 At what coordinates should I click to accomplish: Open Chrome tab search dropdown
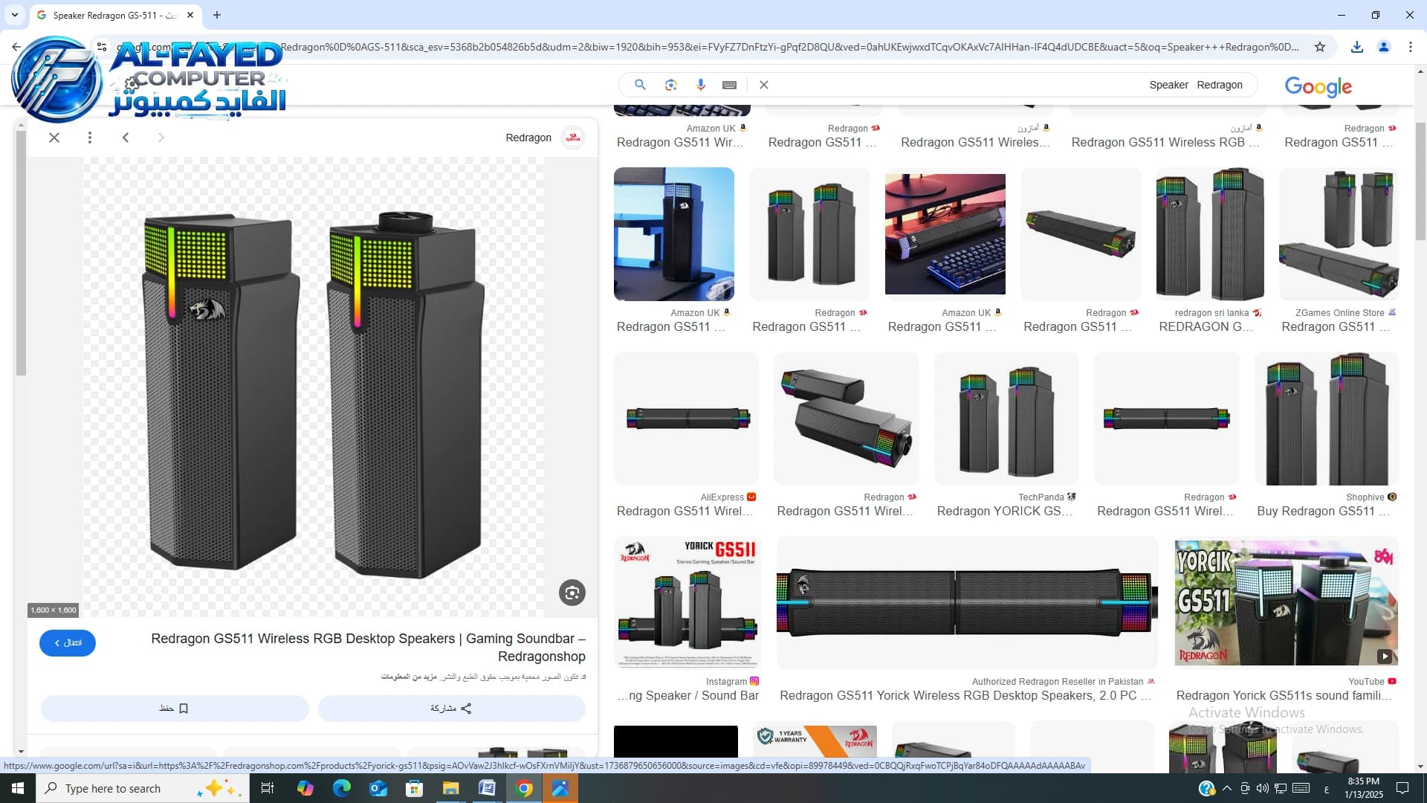(x=15, y=15)
